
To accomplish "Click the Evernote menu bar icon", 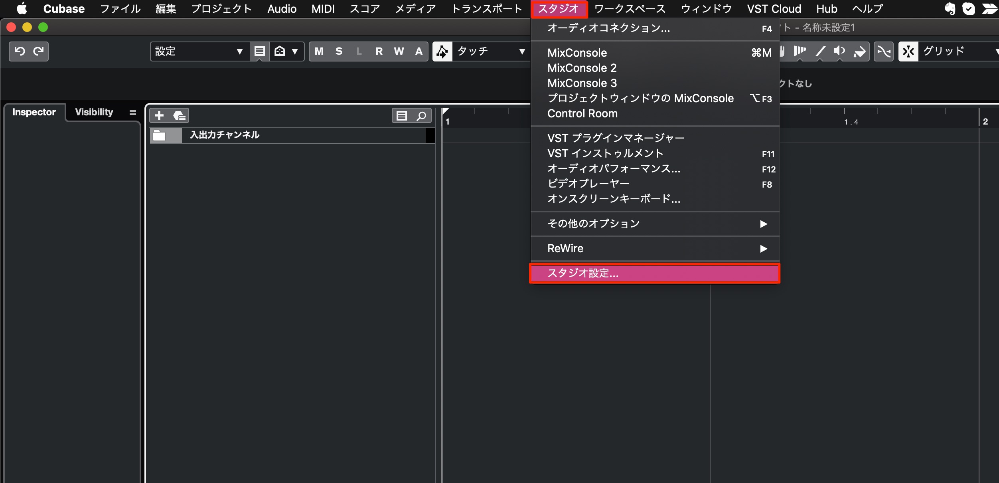I will (x=950, y=9).
